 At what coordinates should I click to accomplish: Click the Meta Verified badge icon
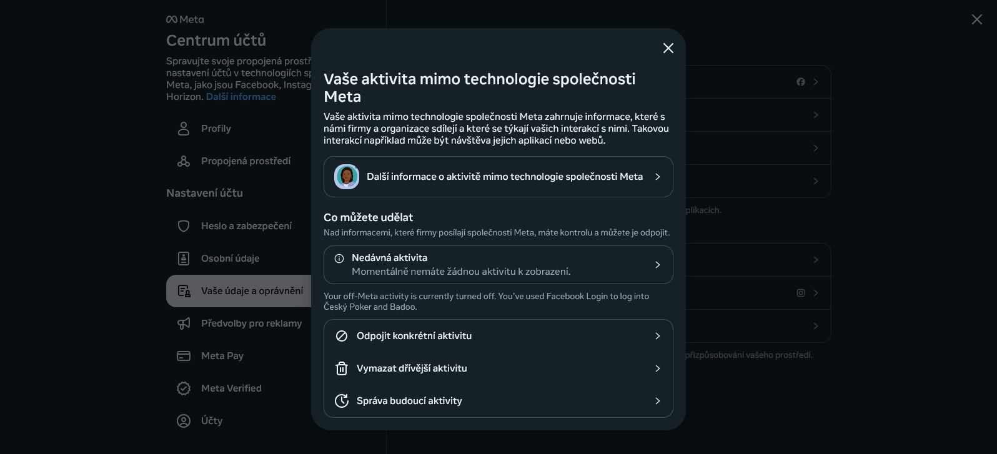184,388
